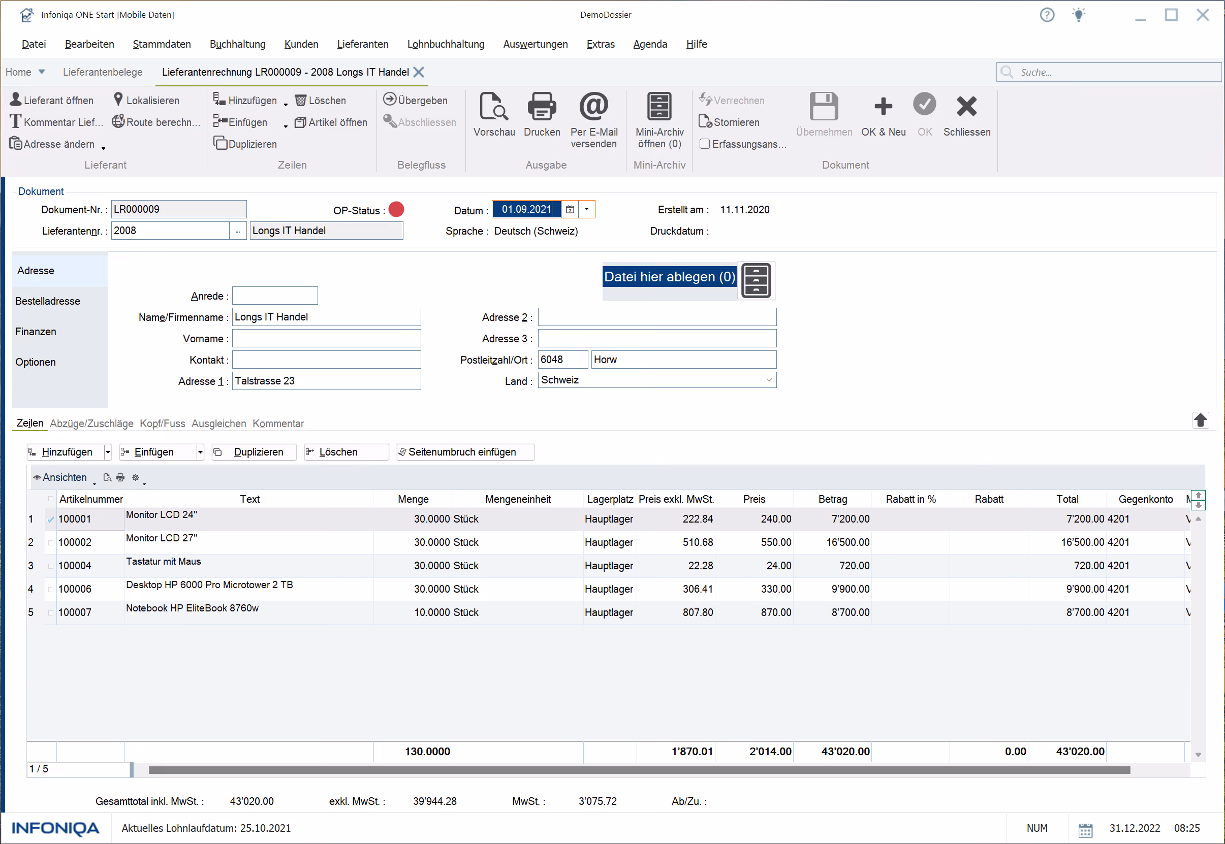Viewport: 1225px width, 844px height.
Task: Click Datei hier ablegen (0) button
Action: click(669, 277)
